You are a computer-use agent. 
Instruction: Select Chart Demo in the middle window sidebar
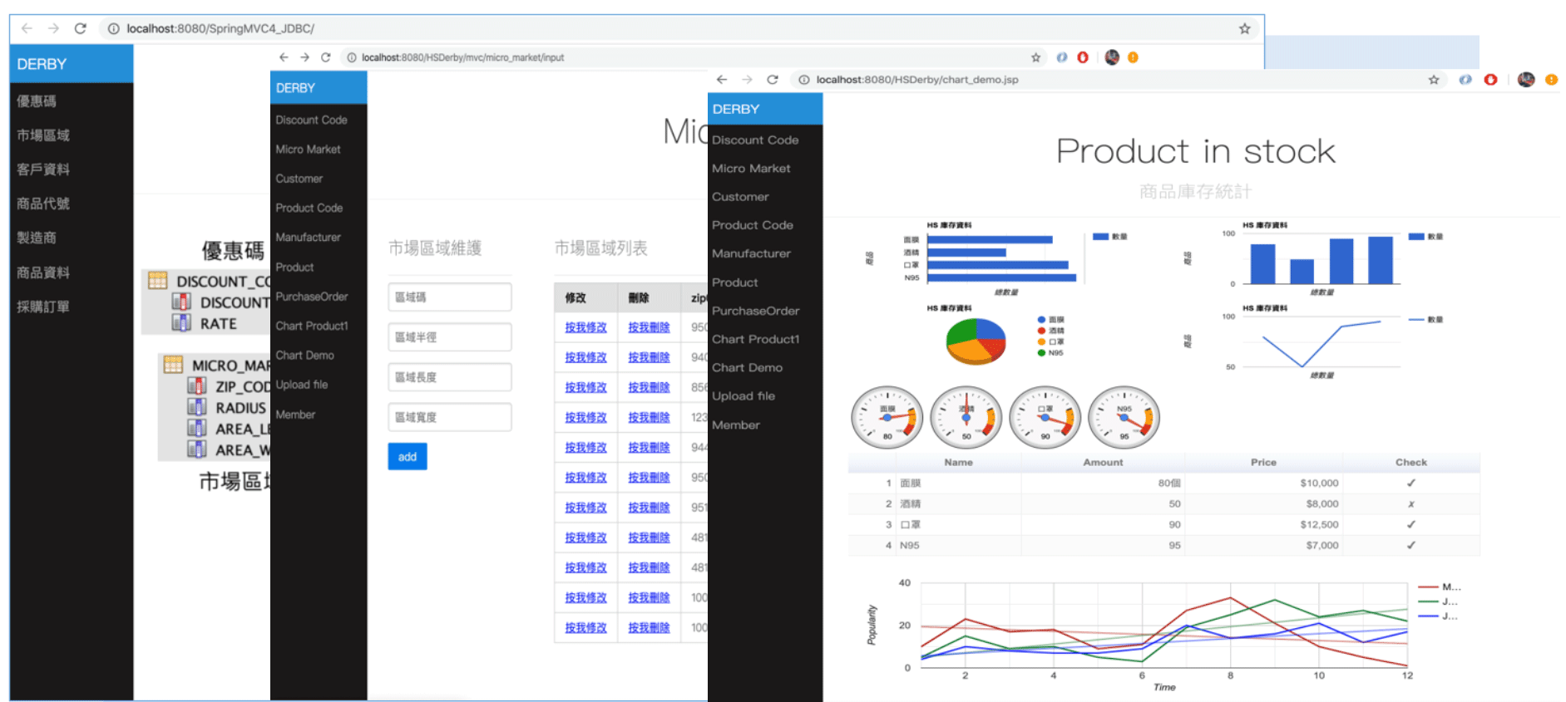(304, 356)
